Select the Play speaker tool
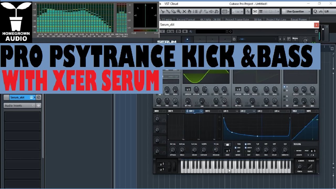 pos(211,11)
